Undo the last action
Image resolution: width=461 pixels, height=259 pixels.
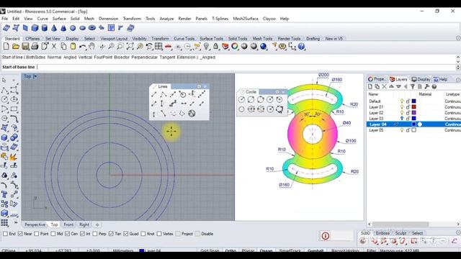click(x=83, y=46)
